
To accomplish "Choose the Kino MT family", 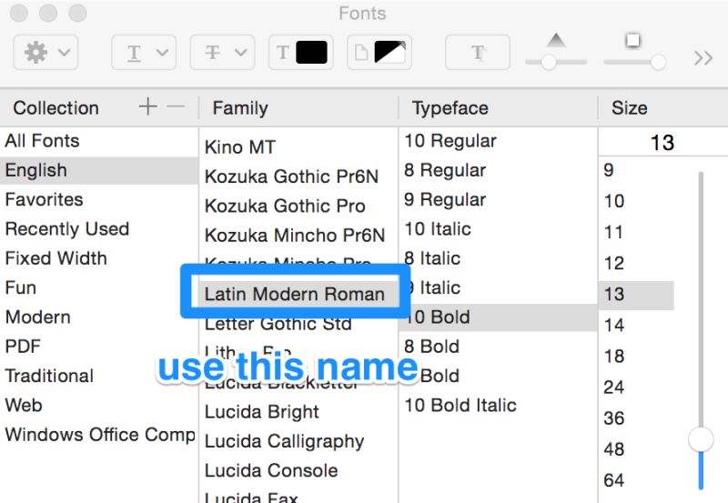I will (x=298, y=147).
